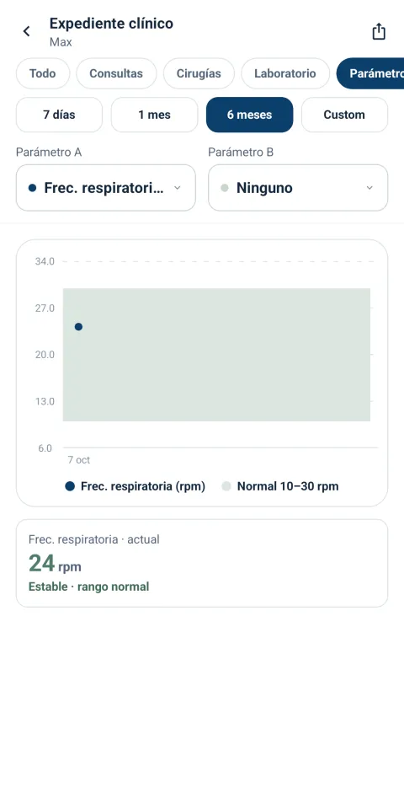Viewport: 404px width, 809px height.
Task: Open the Parámetro B Ninguno dropdown
Action: click(x=298, y=188)
